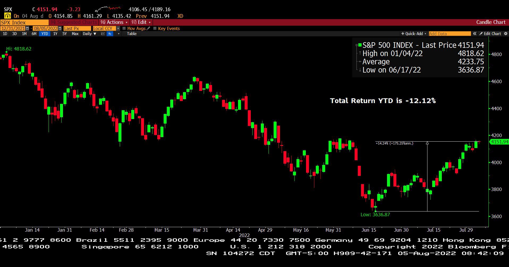Select the Max range tab
The image size is (509, 267).
[x=75, y=34]
